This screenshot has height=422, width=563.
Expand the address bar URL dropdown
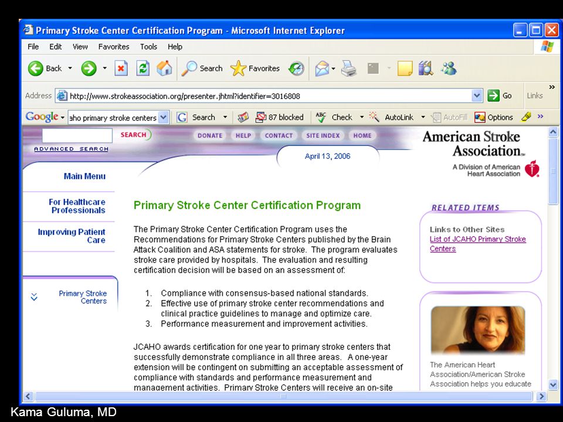click(x=476, y=96)
